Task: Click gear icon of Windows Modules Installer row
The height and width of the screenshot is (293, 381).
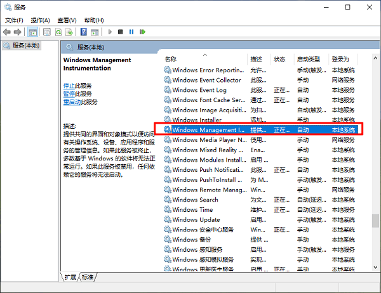Action: (x=168, y=160)
